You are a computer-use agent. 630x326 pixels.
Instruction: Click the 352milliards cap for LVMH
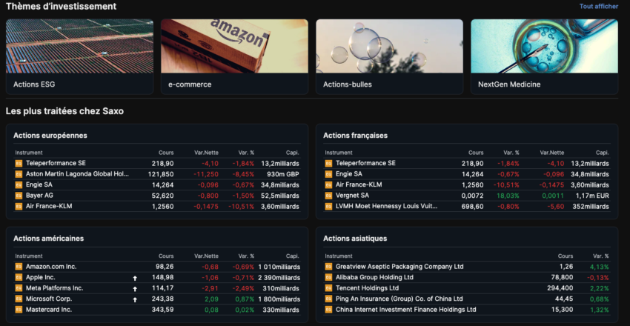coord(592,207)
